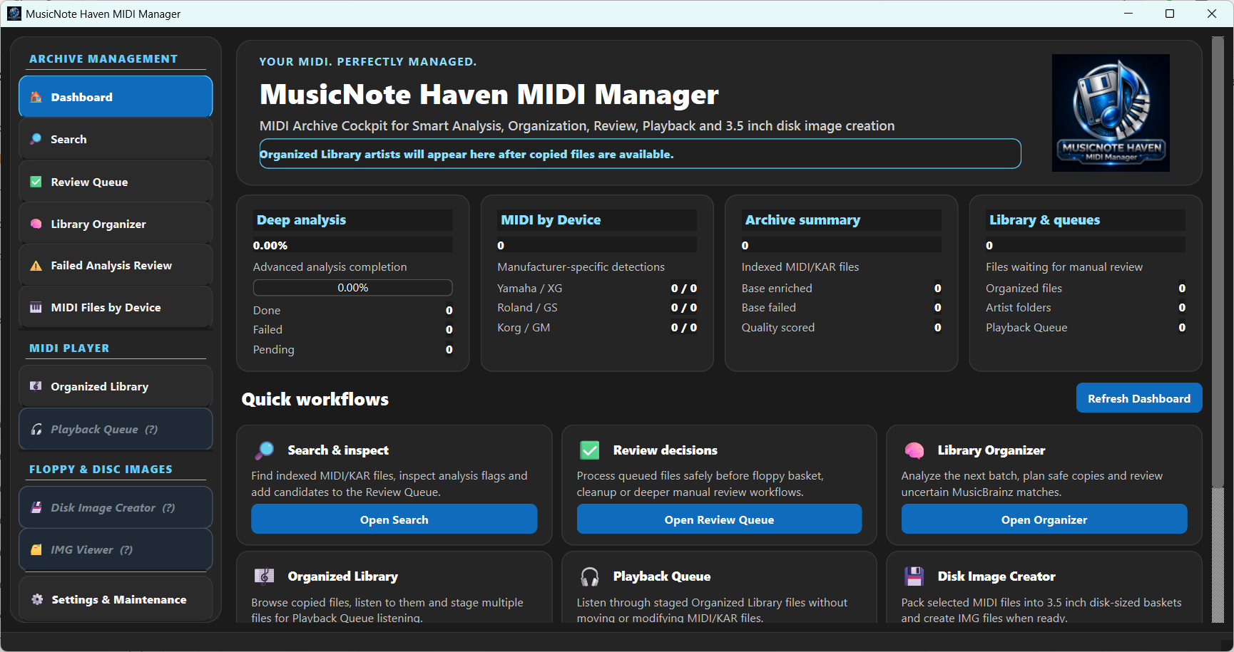Click the Search magnifier icon in sidebar

(36, 139)
